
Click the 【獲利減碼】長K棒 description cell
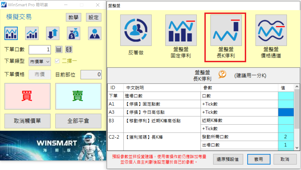(162, 142)
